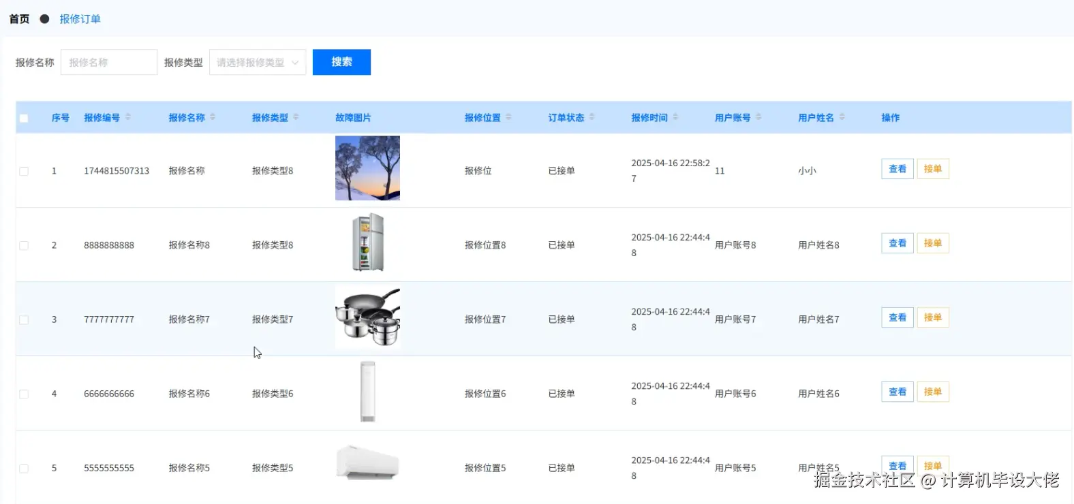Sort by the 报修位置 column arrows
The height and width of the screenshot is (504, 1074).
(x=508, y=117)
